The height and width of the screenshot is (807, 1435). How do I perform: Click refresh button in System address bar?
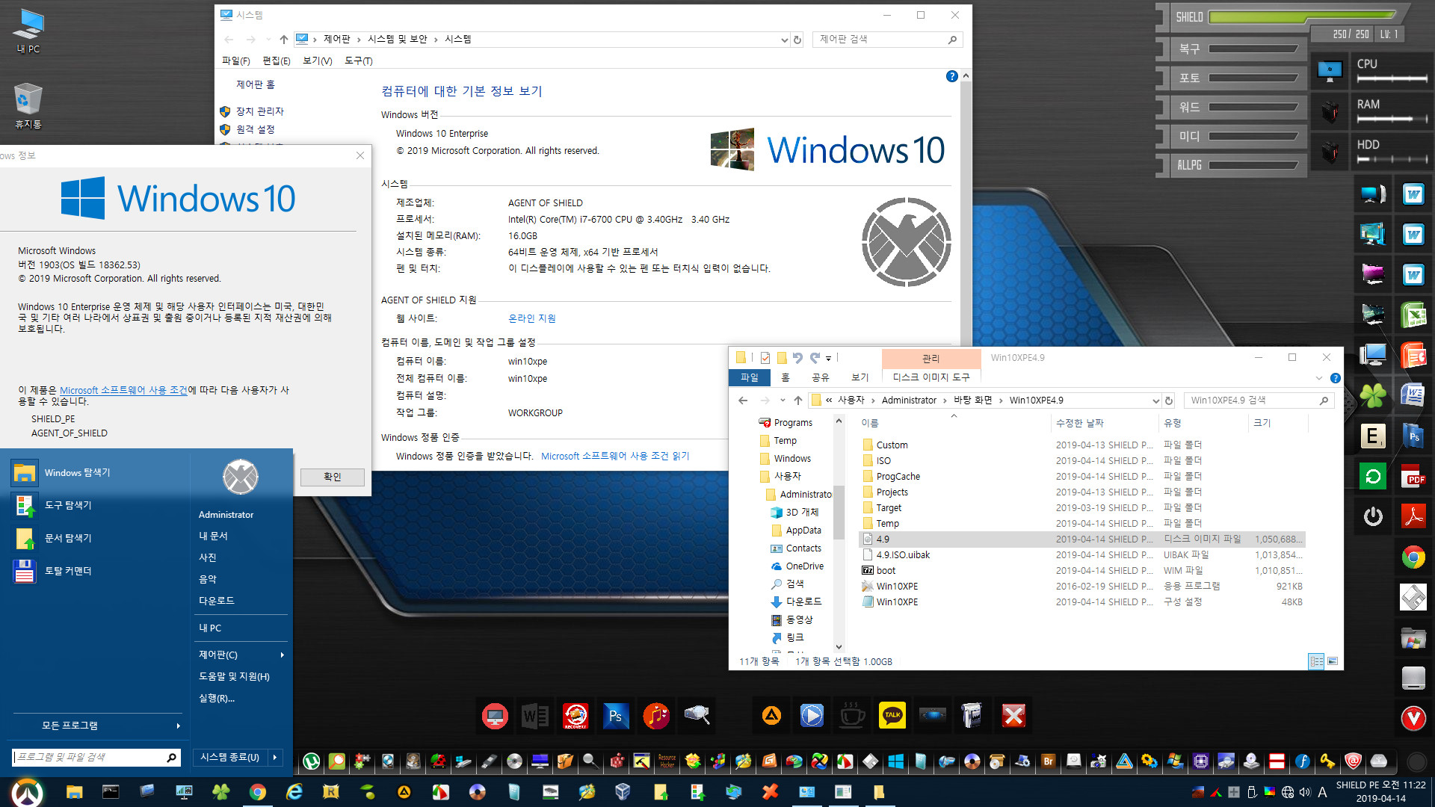[x=797, y=40]
